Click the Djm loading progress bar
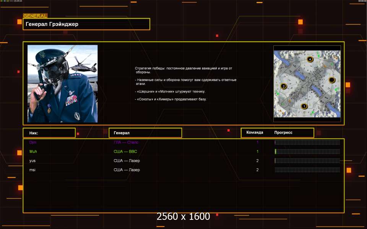Screen dimensions: 367x229 point(307,142)
